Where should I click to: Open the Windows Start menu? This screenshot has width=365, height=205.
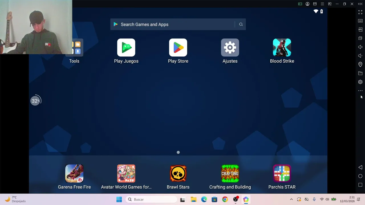119,200
